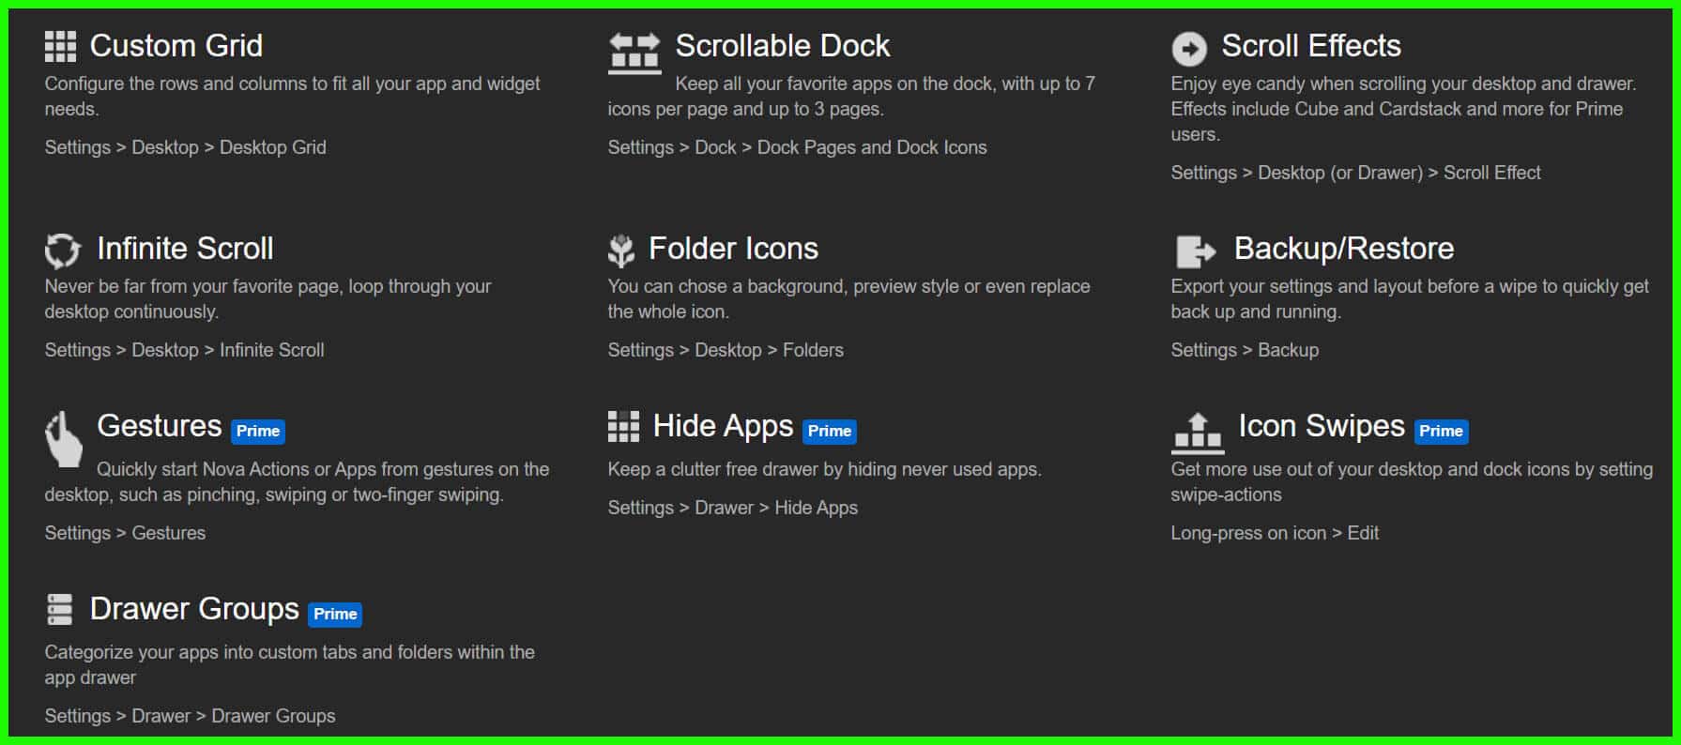Image resolution: width=1681 pixels, height=745 pixels.
Task: Click 'Settings > Desktop > Desktop Grid' path
Action: click(186, 147)
